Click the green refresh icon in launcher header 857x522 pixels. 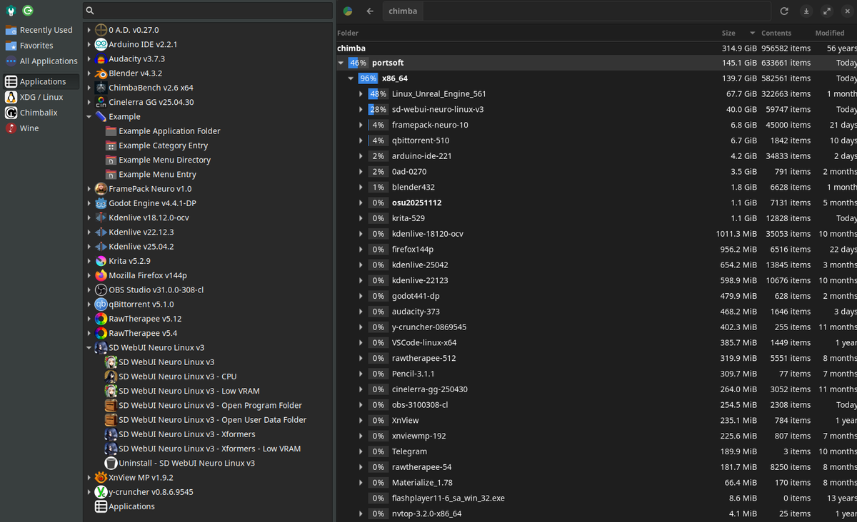28,11
